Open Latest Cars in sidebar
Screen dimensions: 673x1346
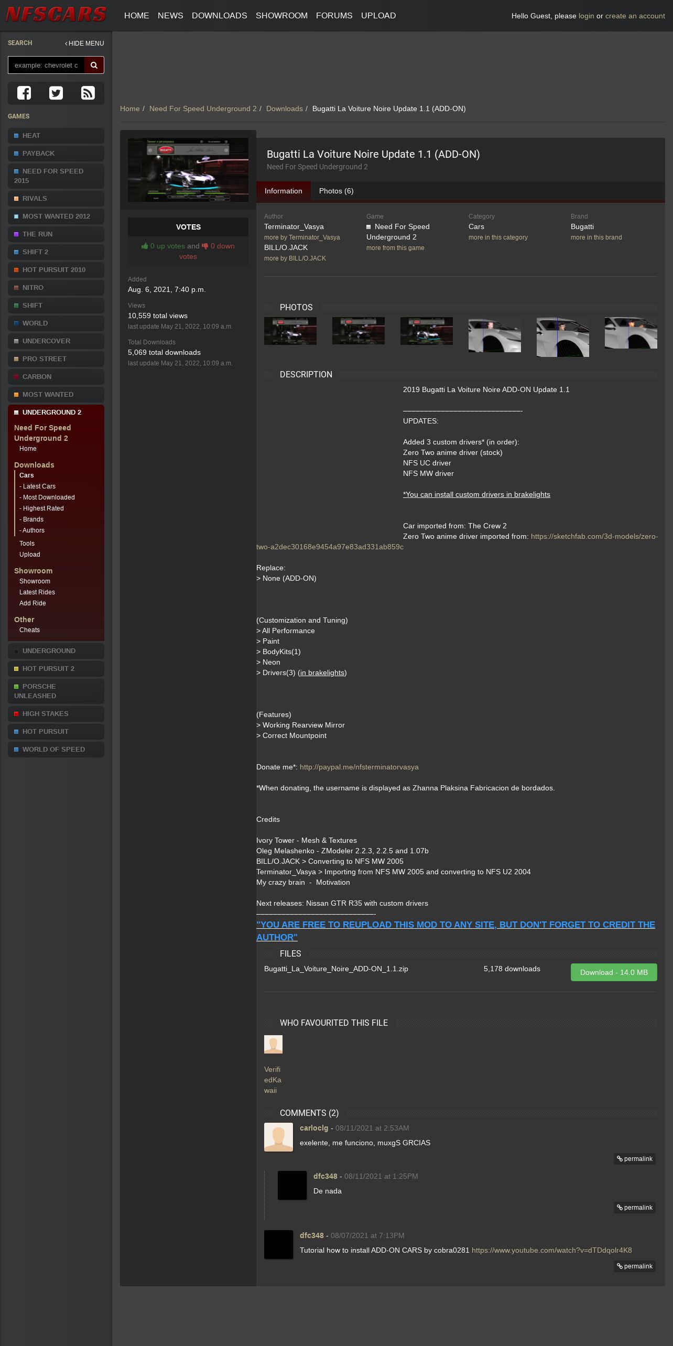click(x=38, y=486)
